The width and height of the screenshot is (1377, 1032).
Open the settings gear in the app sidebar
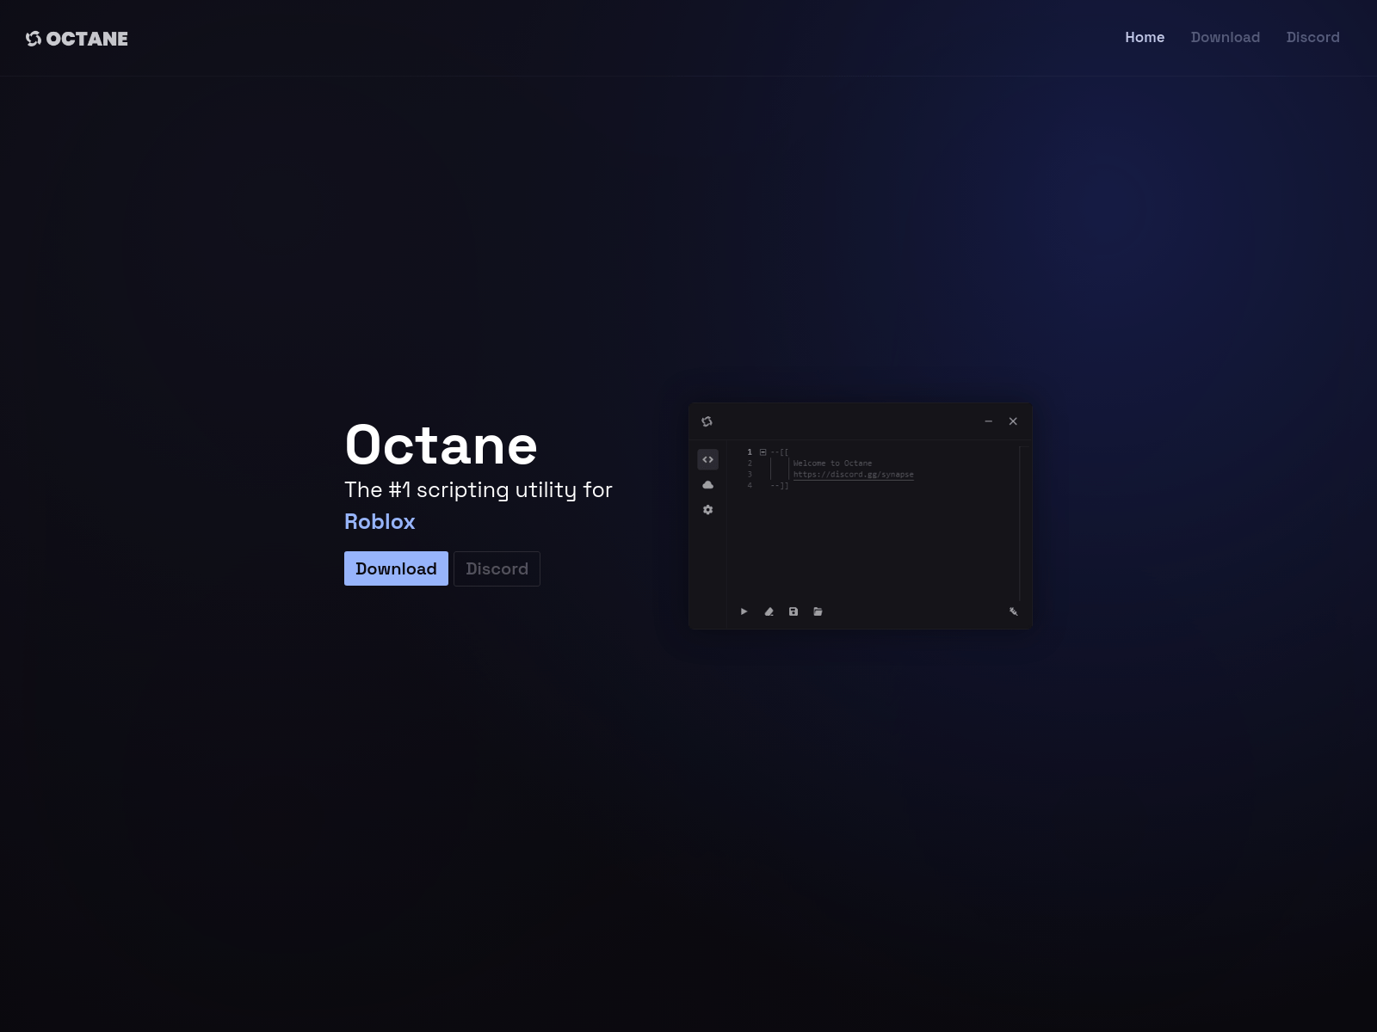707,510
